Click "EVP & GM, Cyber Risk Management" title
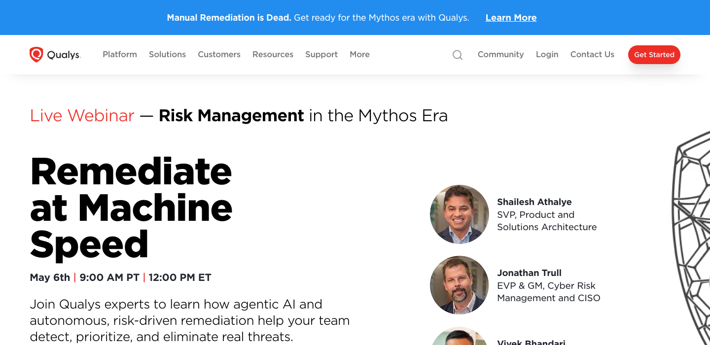The image size is (710, 345). tap(549, 292)
